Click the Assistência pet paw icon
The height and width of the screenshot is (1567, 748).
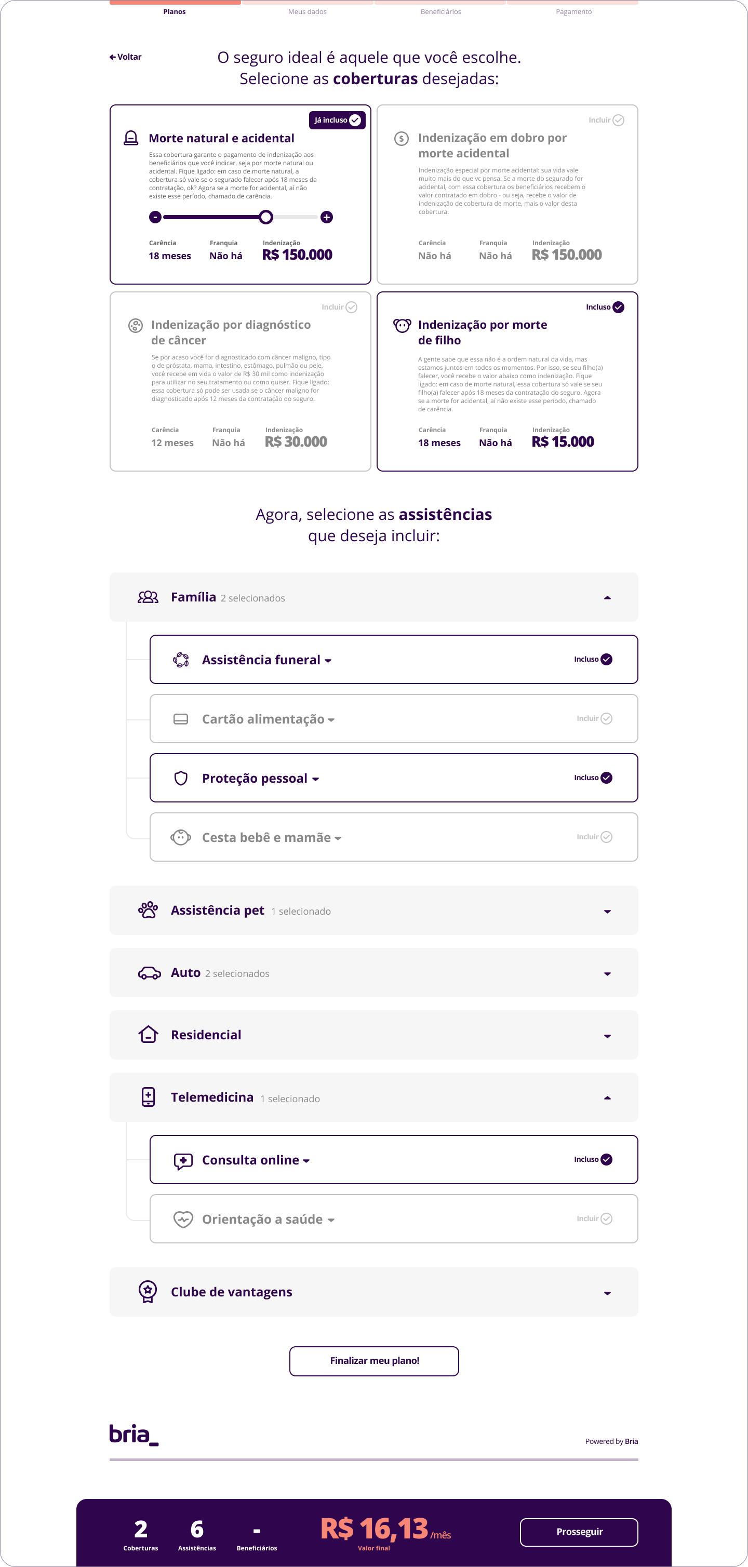point(148,910)
